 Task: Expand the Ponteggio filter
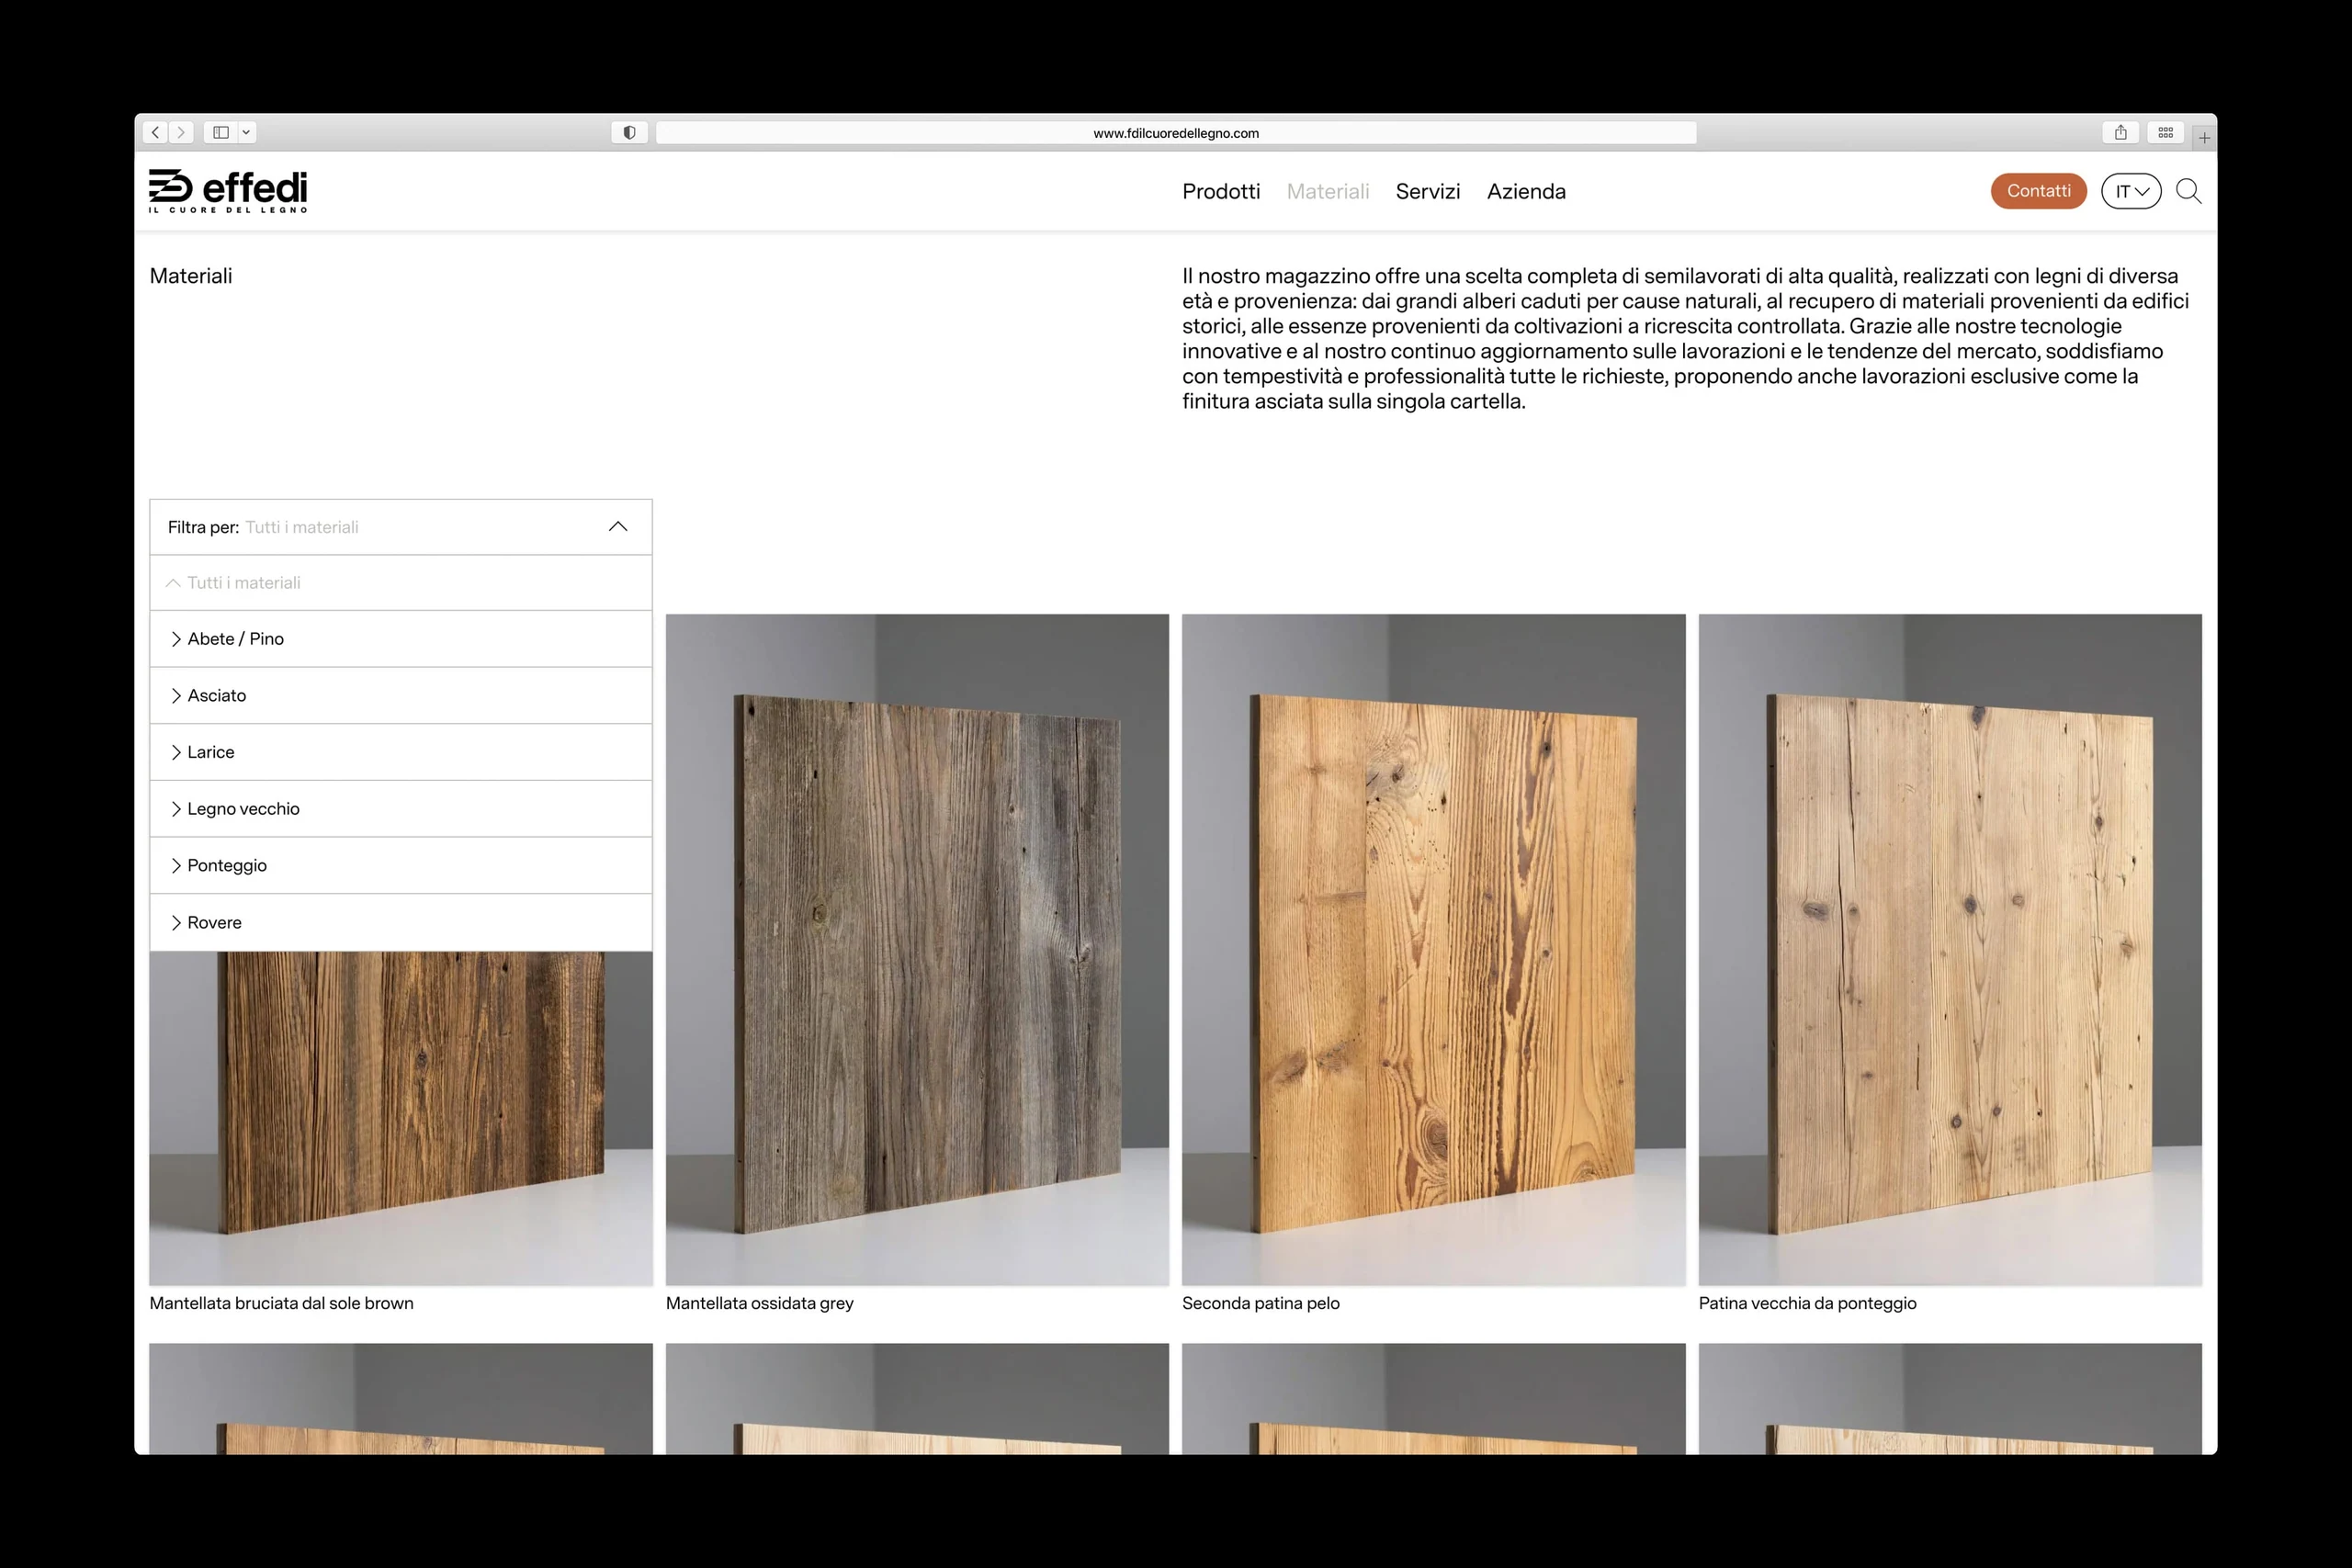tap(401, 865)
